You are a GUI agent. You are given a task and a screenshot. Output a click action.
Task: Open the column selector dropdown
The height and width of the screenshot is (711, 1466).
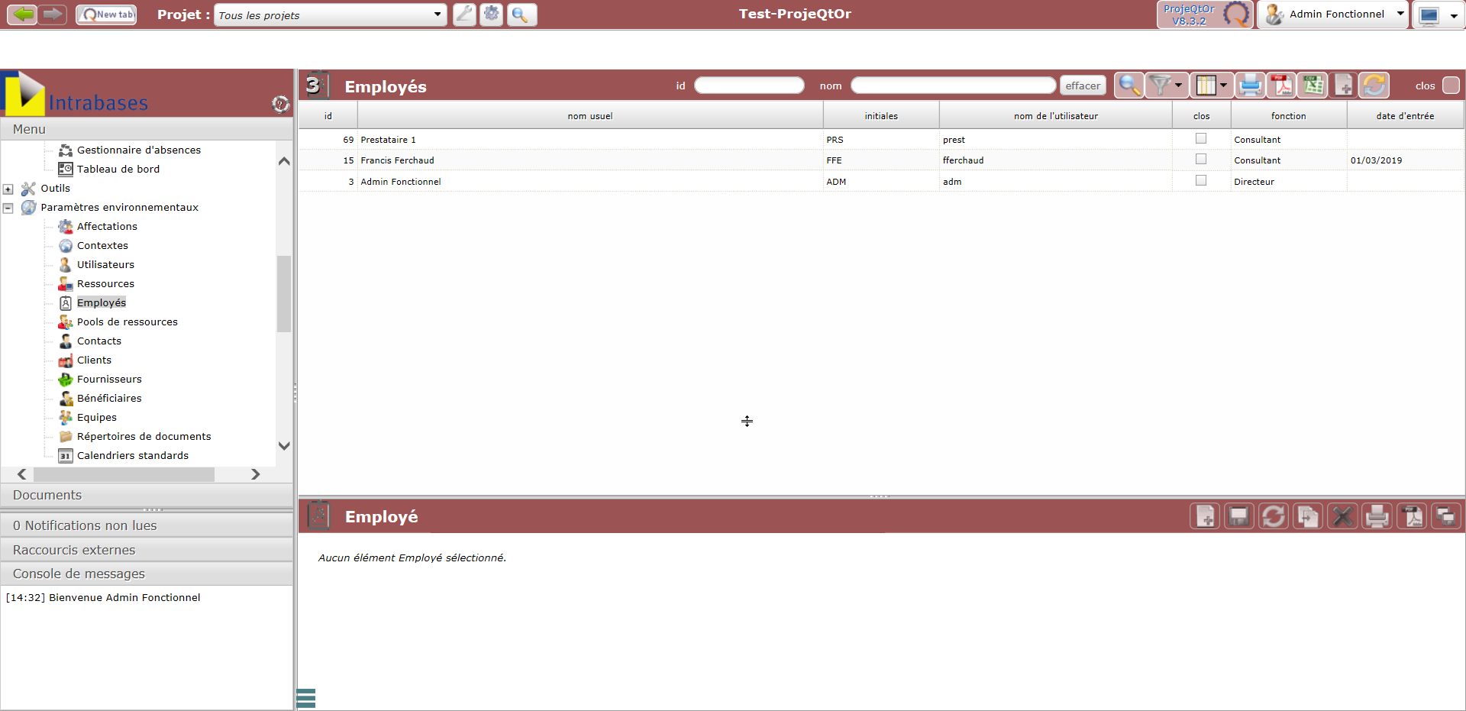[x=1211, y=86]
